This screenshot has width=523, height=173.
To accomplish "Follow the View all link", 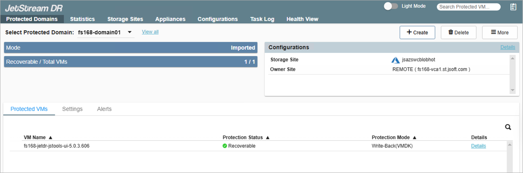I will (x=150, y=32).
